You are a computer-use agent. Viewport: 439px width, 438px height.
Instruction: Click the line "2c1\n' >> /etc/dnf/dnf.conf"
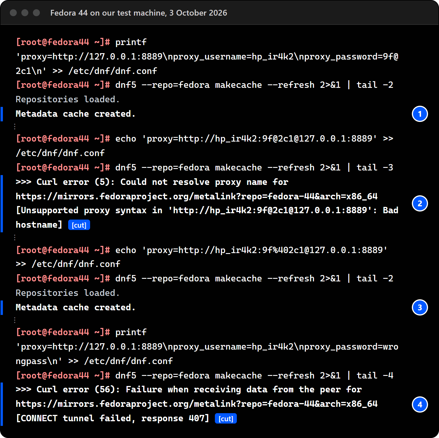point(86,71)
